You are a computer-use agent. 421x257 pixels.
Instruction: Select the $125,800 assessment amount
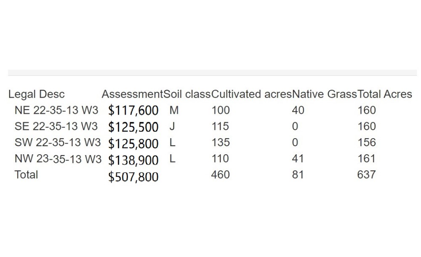click(x=133, y=144)
